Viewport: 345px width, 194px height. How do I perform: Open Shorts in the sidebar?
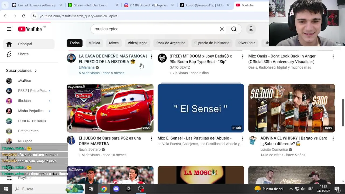[29, 54]
